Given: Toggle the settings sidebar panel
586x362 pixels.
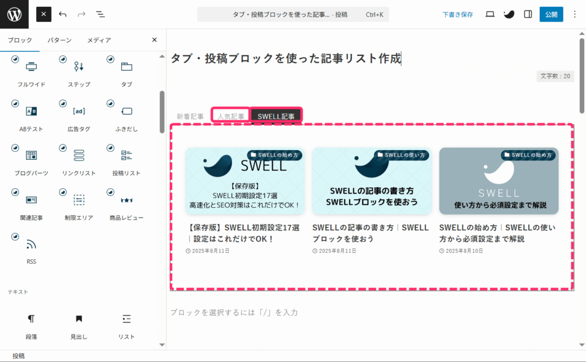Looking at the screenshot, I should click(528, 14).
